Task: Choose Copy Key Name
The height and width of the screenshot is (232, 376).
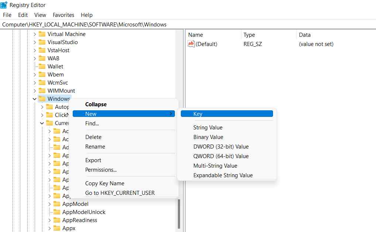Action: pos(124,183)
